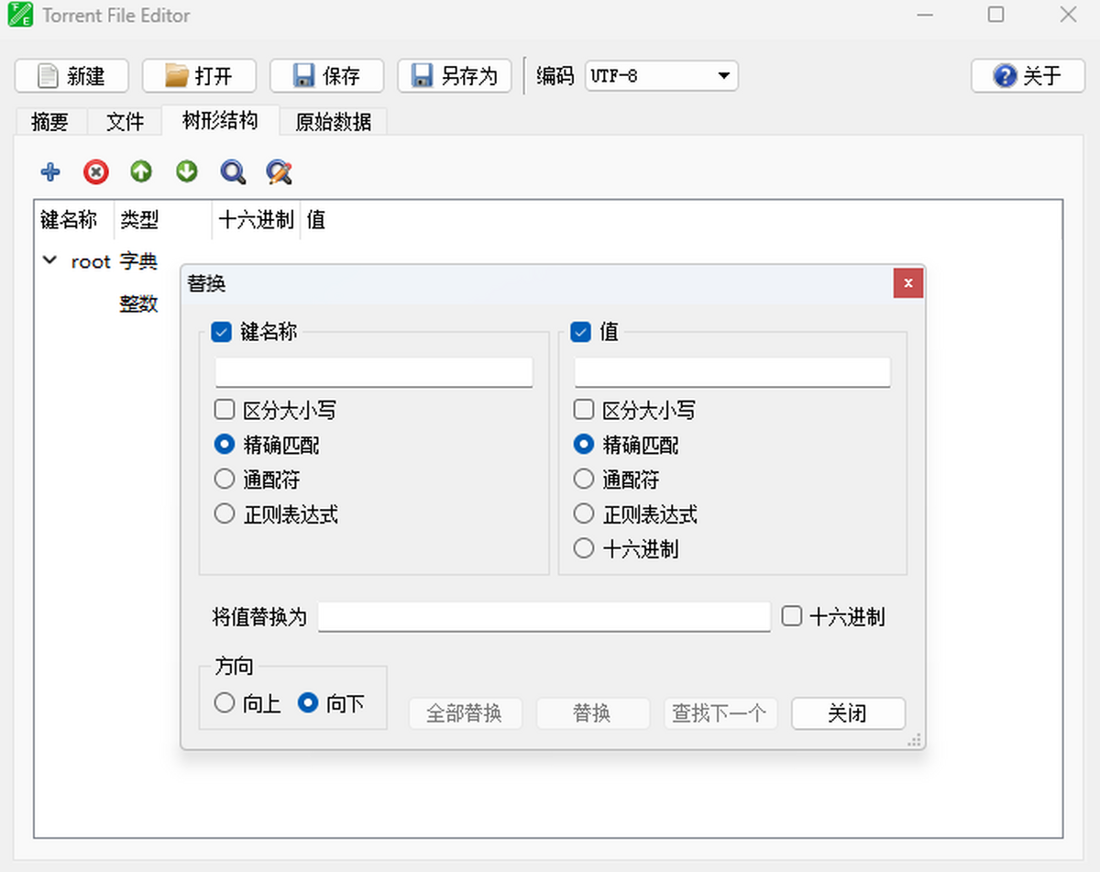Switch to the 原始数据 tab

click(x=332, y=121)
